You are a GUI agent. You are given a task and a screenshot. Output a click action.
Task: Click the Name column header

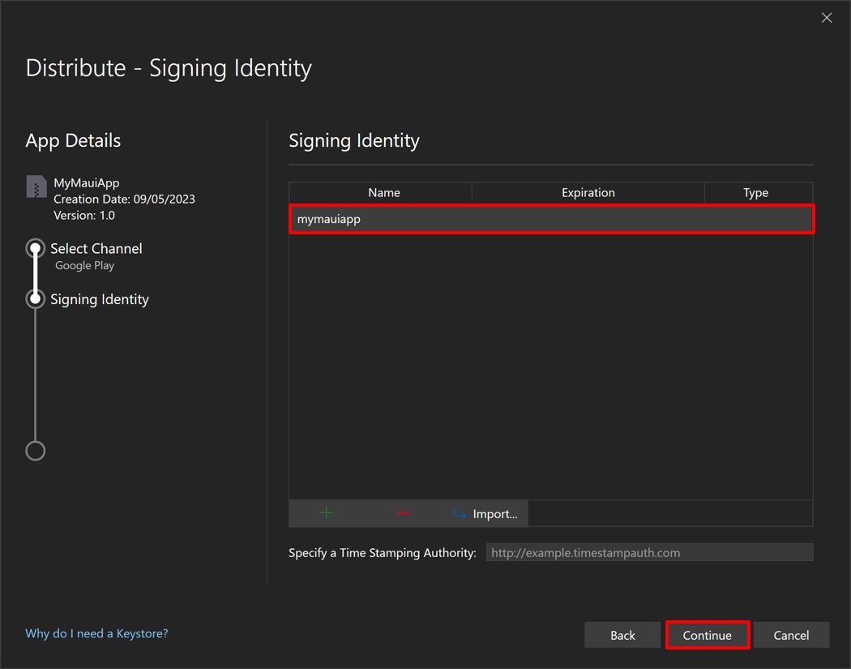tap(383, 192)
